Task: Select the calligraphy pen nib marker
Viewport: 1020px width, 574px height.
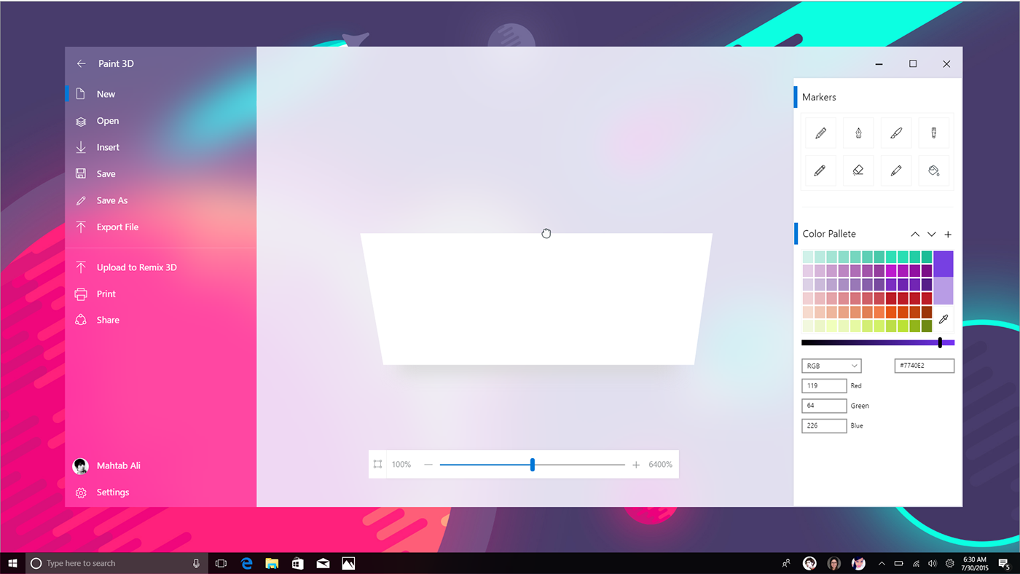Action: pos(858,133)
